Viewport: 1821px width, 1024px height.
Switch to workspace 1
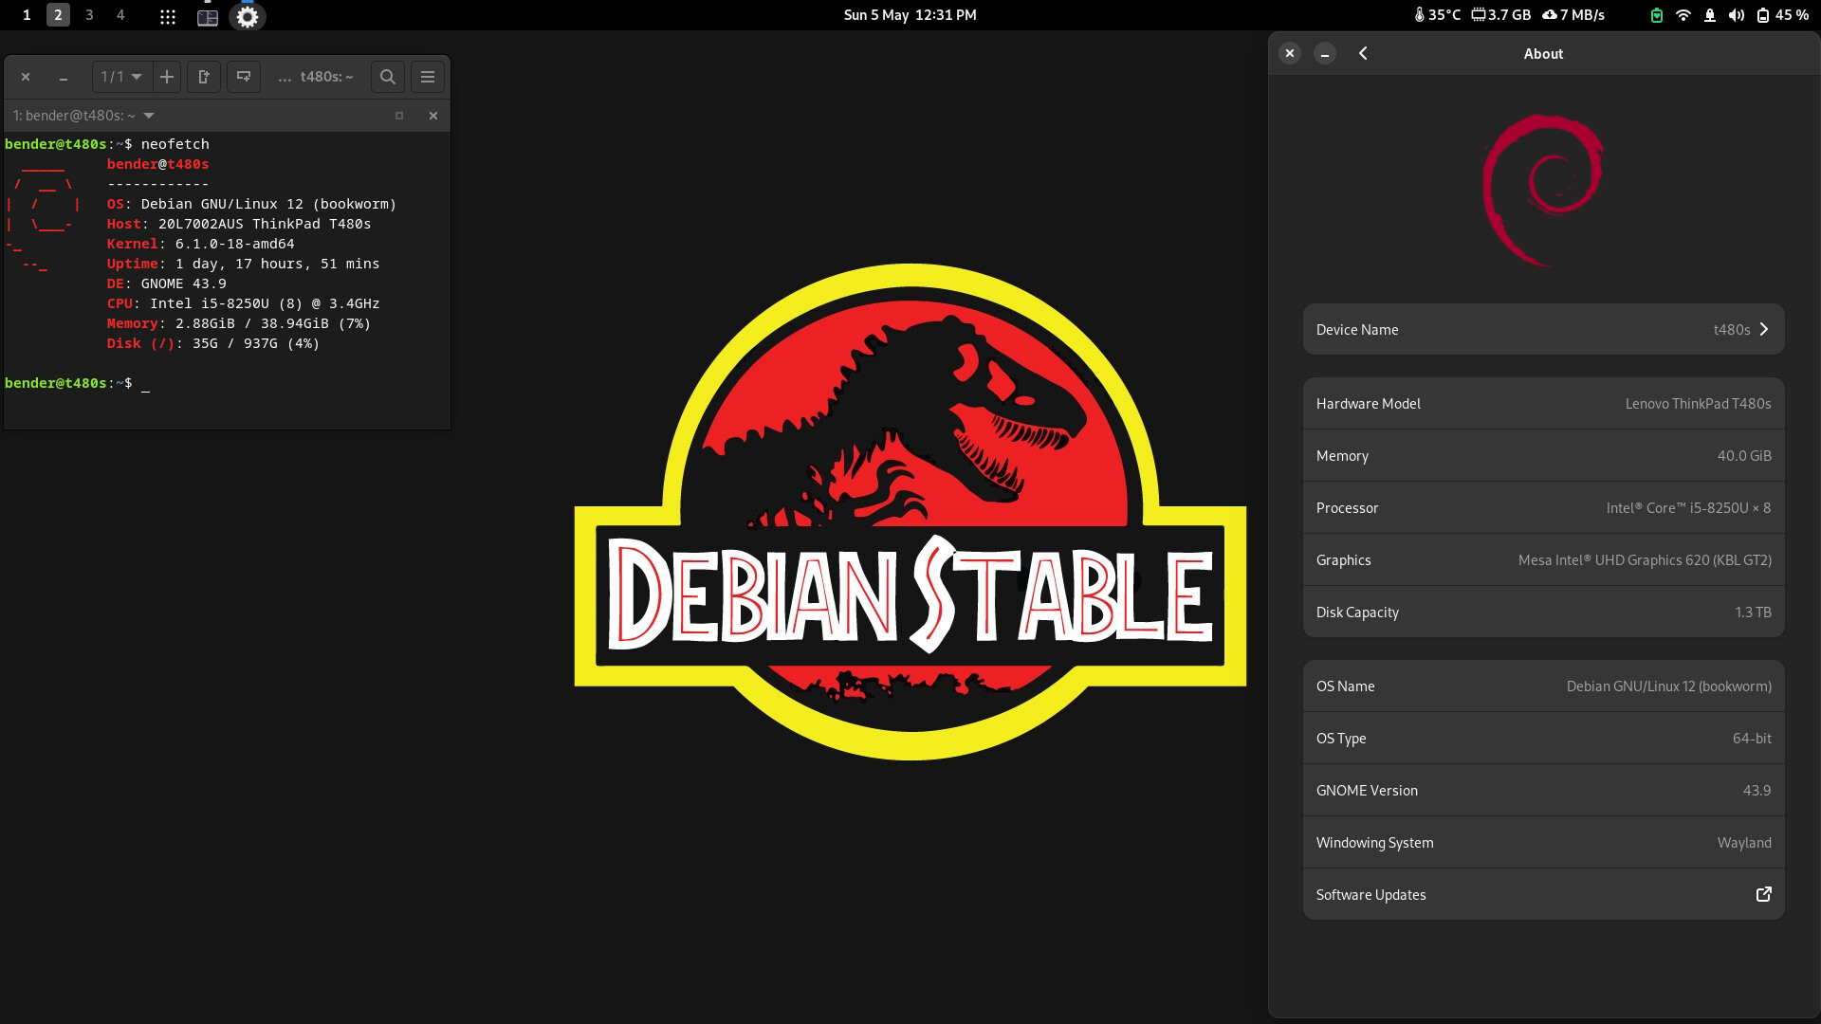27,15
